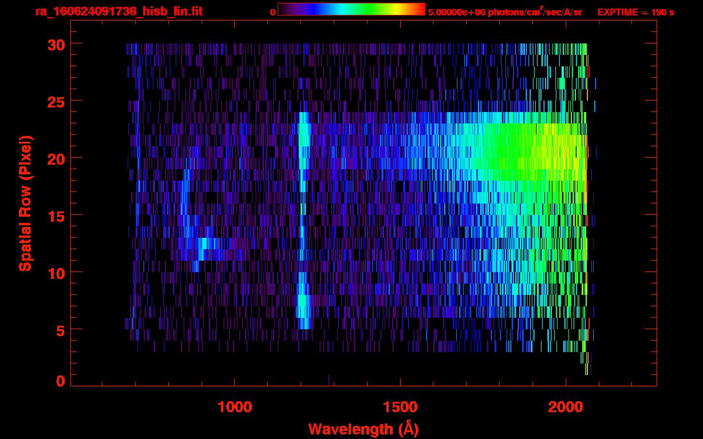Click the ra_160624091736_hisb_lin.fit filename title
703x439 pixels.
click(x=119, y=11)
